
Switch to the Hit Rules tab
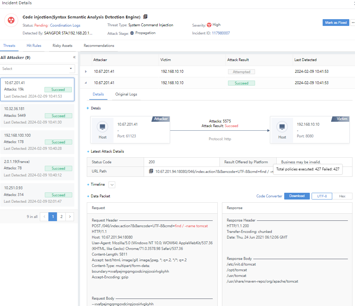coord(34,46)
